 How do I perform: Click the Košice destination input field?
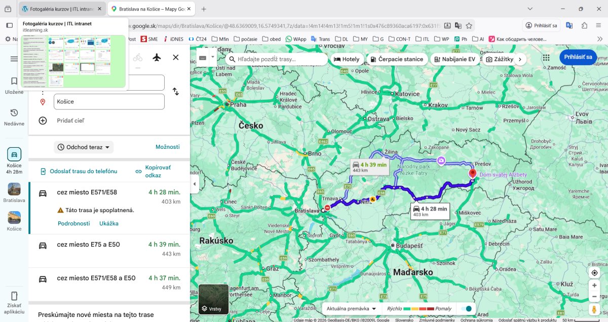coord(109,102)
